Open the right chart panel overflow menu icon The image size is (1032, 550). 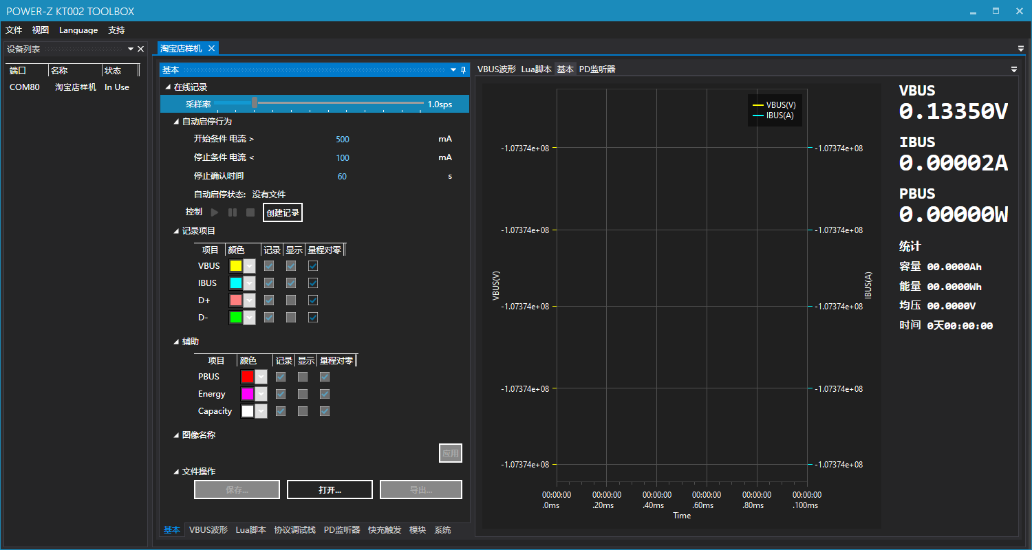[x=1013, y=69]
